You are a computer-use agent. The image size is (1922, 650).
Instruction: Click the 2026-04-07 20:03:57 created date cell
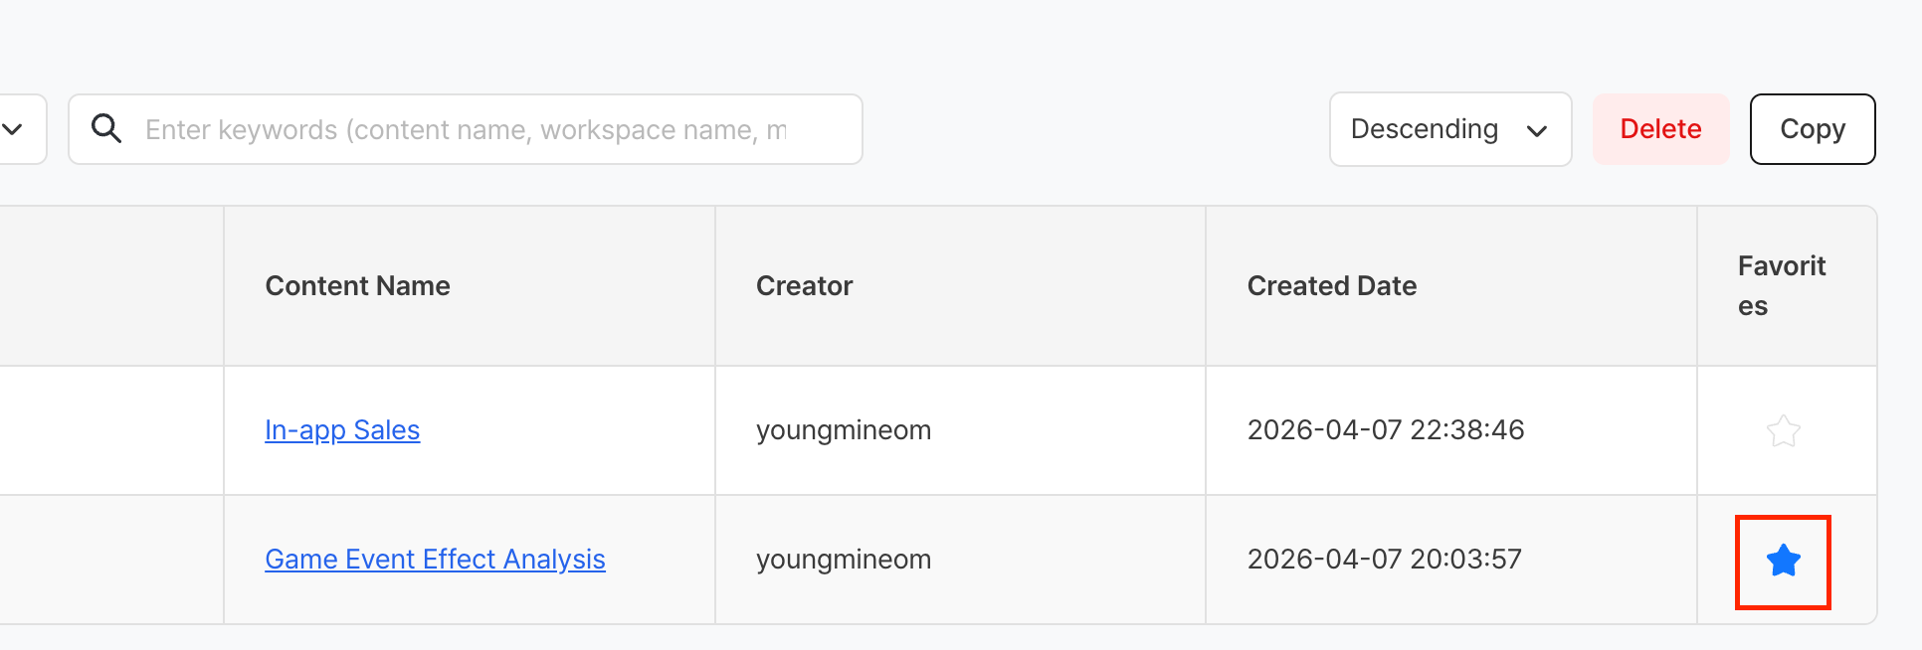click(1384, 560)
